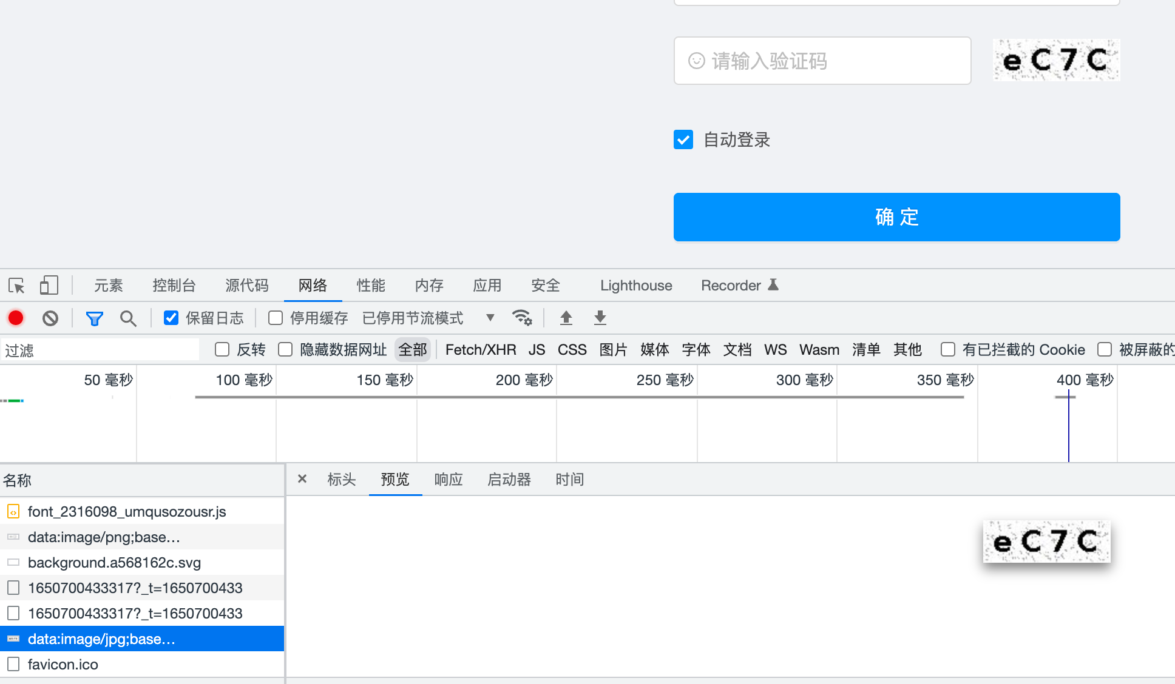Check the 反转 checkbox
Viewport: 1175px width, 684px height.
(222, 349)
